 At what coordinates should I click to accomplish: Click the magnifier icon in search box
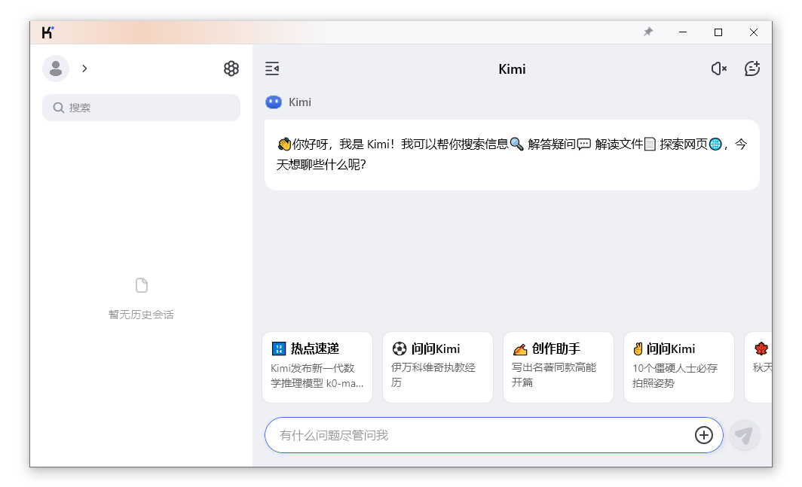click(x=59, y=108)
